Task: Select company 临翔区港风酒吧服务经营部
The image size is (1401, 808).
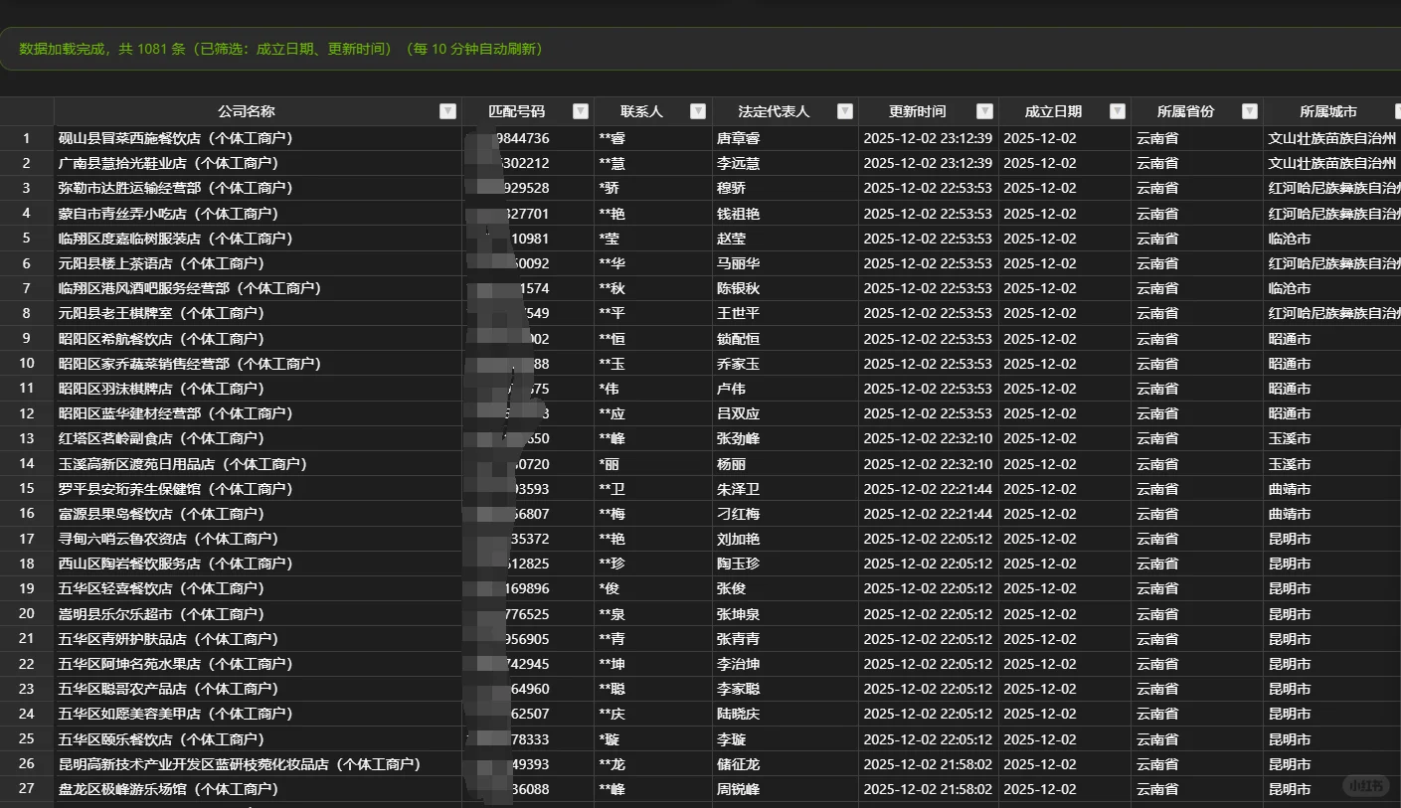Action: click(x=190, y=288)
